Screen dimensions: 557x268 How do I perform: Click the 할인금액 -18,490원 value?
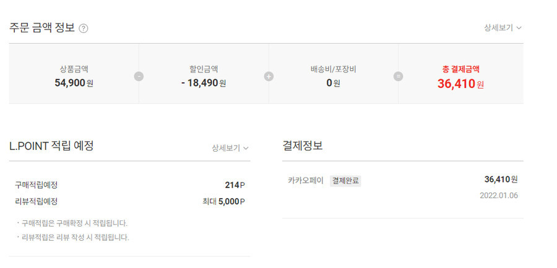(204, 83)
